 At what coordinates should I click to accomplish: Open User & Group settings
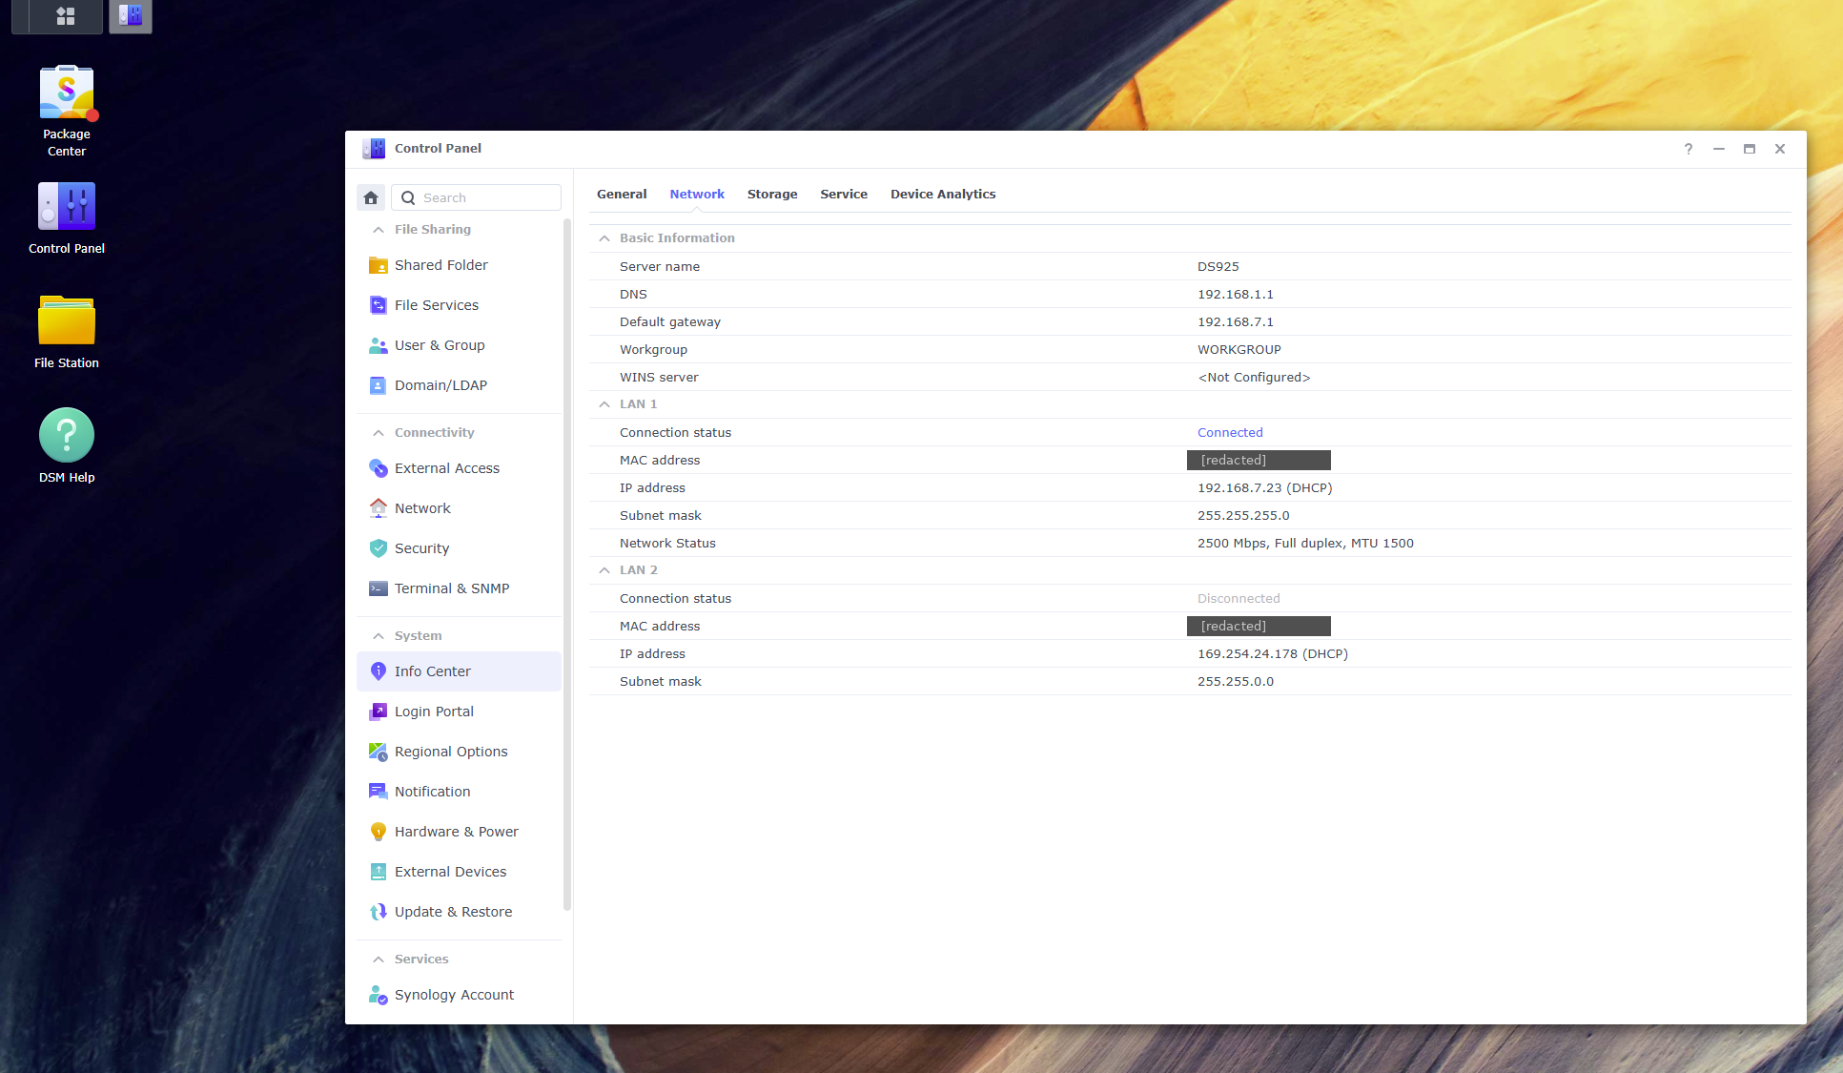click(x=440, y=344)
